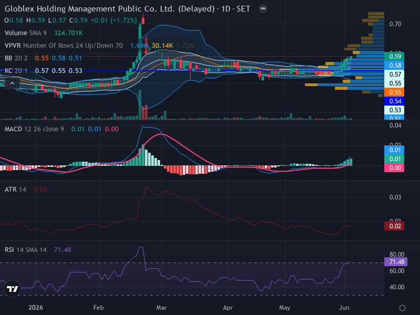420x315 pixels.
Task: Click the ATR legend value 0.02
Action: pyautogui.click(x=40, y=190)
